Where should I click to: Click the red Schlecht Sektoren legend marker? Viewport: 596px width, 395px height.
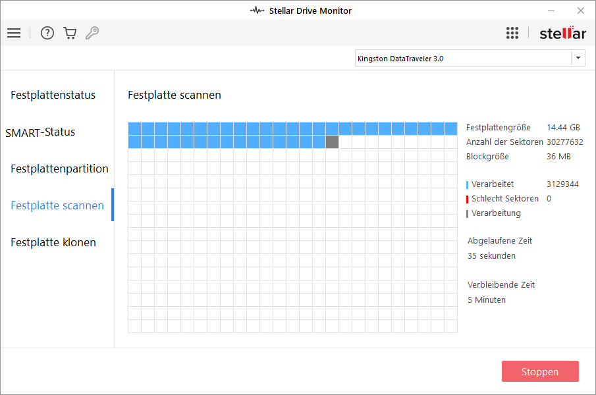tap(468, 199)
